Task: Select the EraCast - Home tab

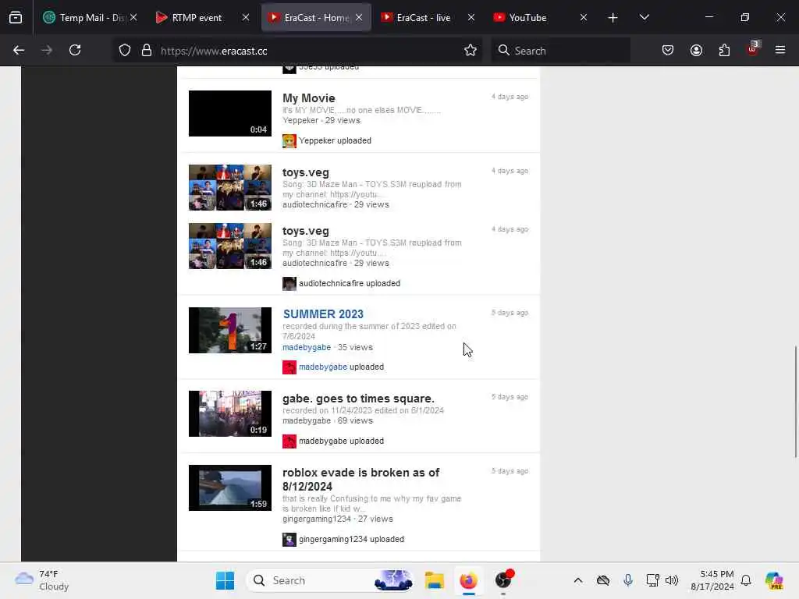Action: coord(317,18)
